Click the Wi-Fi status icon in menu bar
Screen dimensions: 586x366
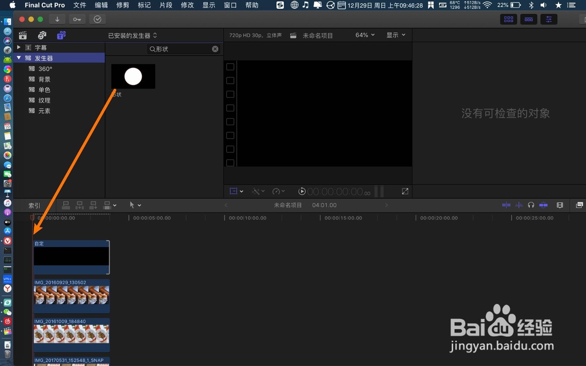[x=487, y=5]
